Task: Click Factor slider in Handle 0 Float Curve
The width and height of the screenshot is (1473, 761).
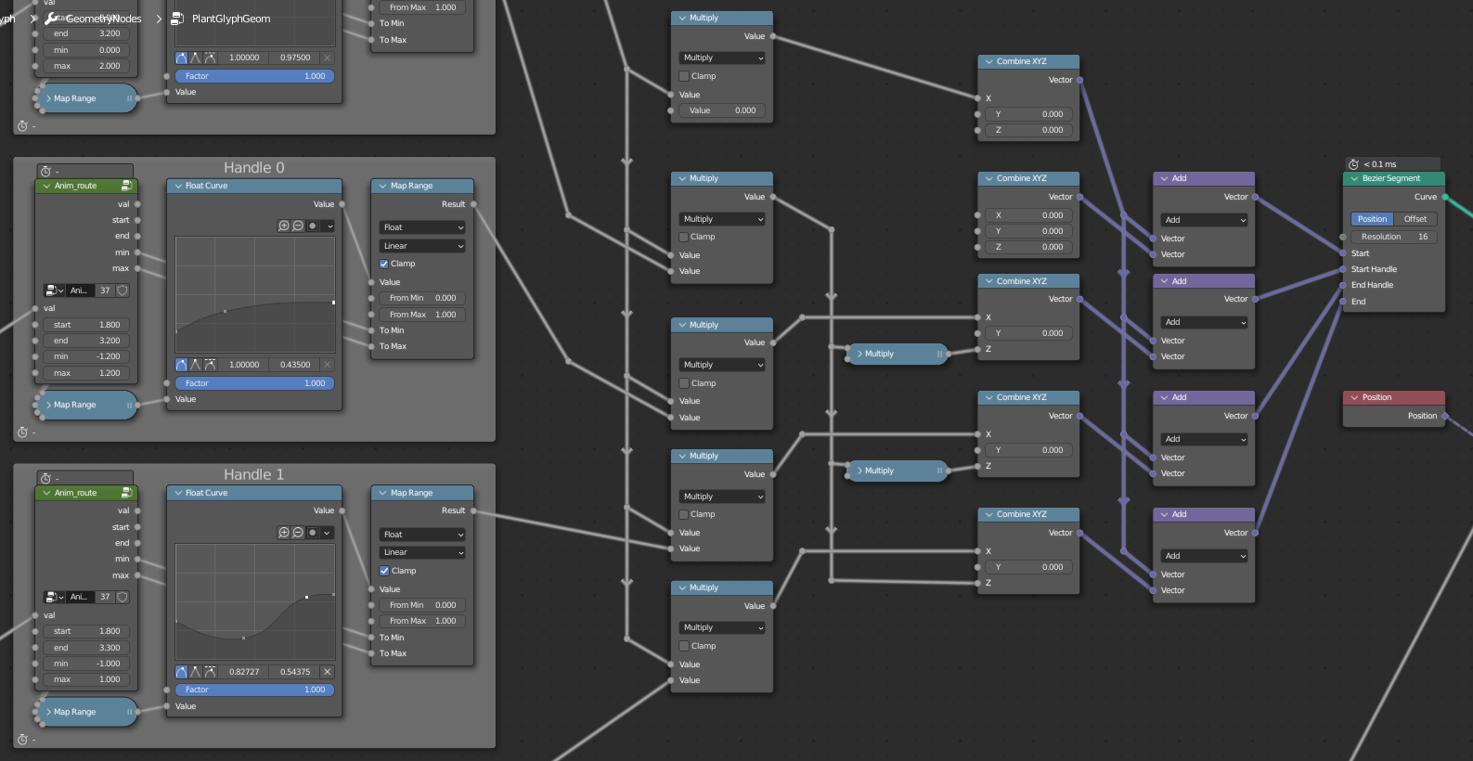Action: point(254,383)
